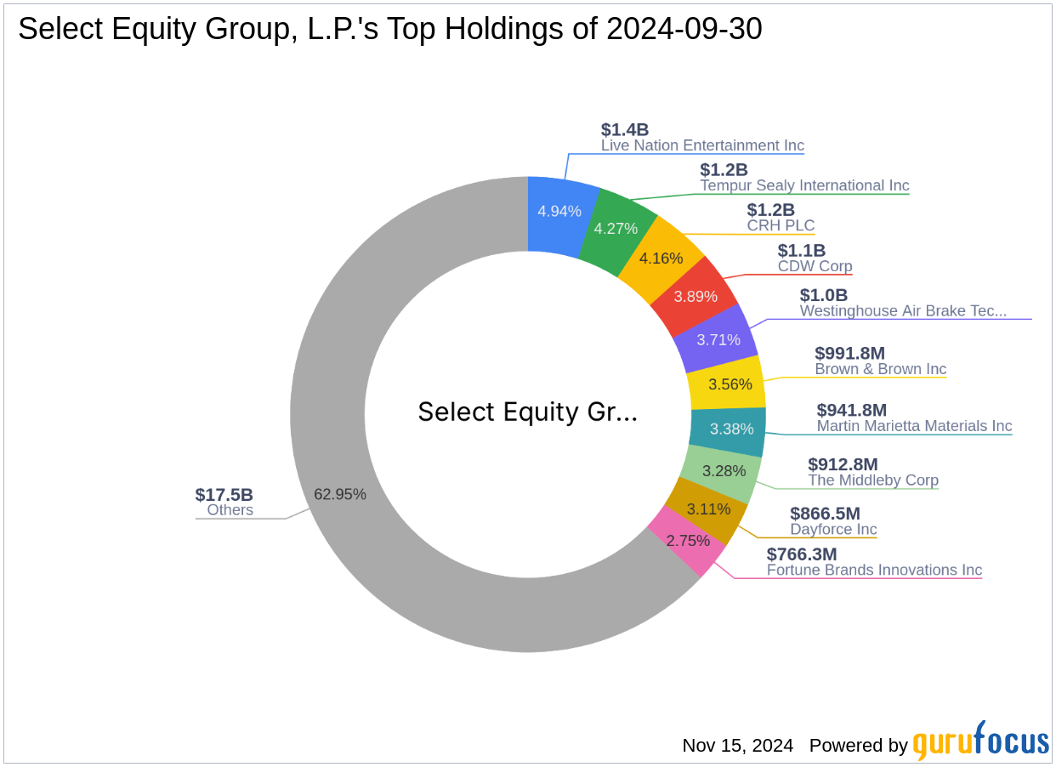The image size is (1056, 767).
Task: Select the red CDW Corp segment
Action: point(697,296)
